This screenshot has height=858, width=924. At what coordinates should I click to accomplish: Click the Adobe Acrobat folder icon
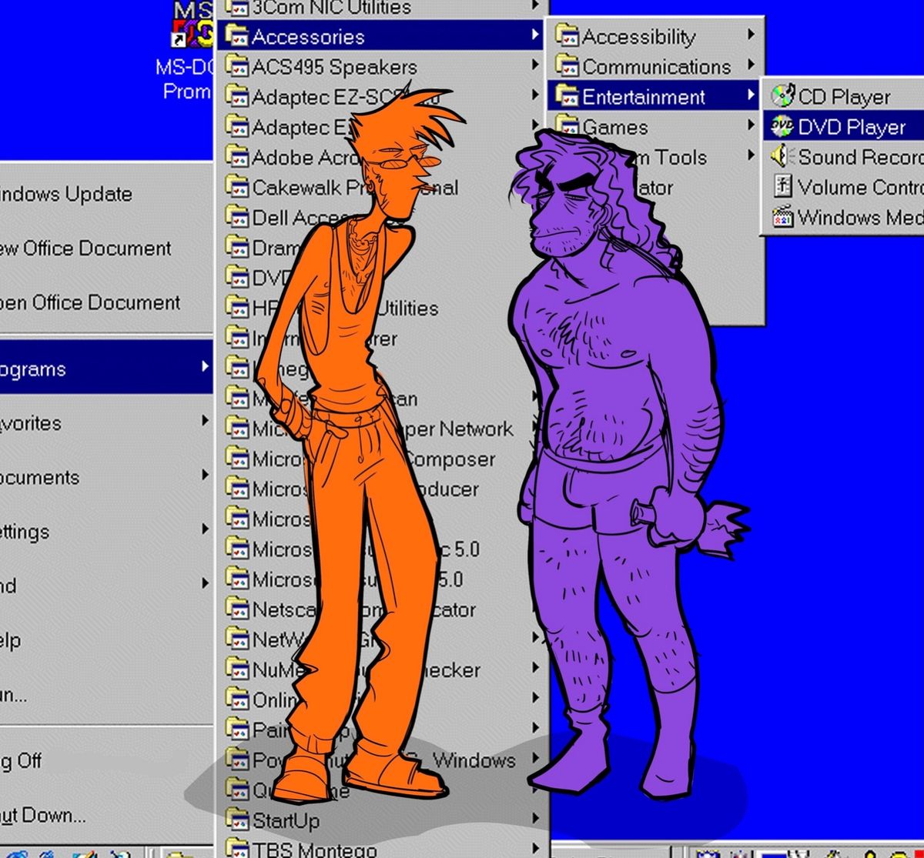pos(236,156)
